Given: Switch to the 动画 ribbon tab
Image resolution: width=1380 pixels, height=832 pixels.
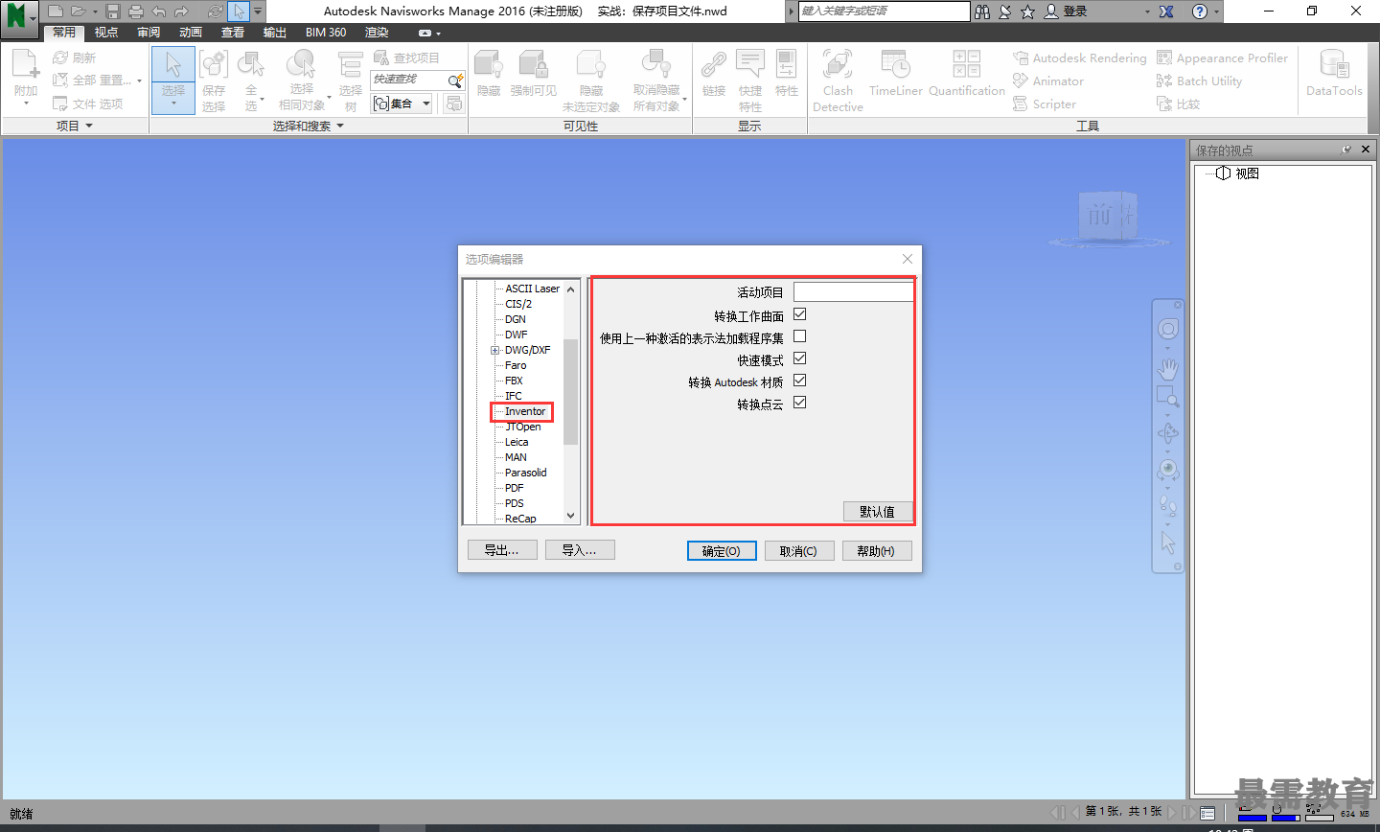Looking at the screenshot, I should (x=191, y=33).
